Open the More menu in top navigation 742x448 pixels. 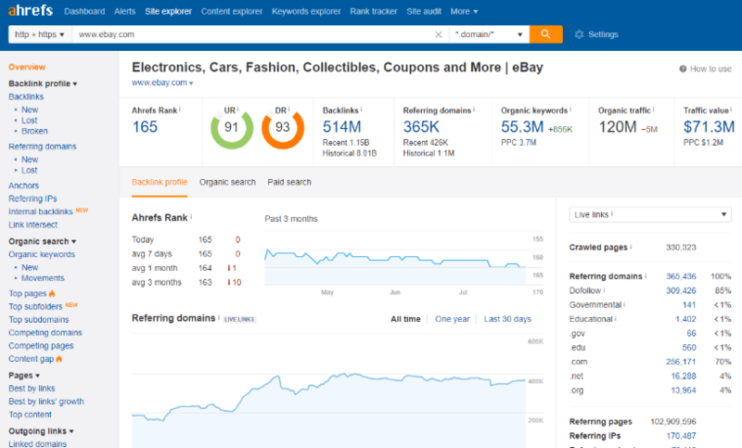click(x=464, y=11)
